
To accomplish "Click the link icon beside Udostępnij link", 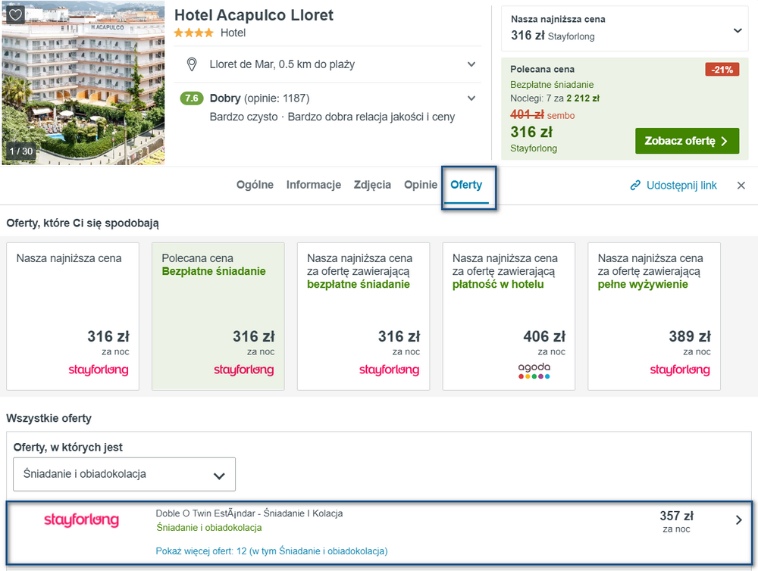I will point(635,186).
